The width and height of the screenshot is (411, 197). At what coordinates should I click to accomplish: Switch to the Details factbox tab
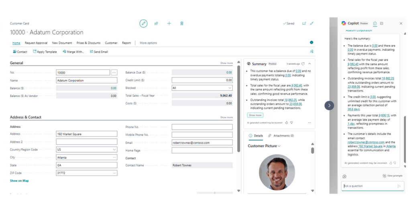pyautogui.click(x=256, y=136)
